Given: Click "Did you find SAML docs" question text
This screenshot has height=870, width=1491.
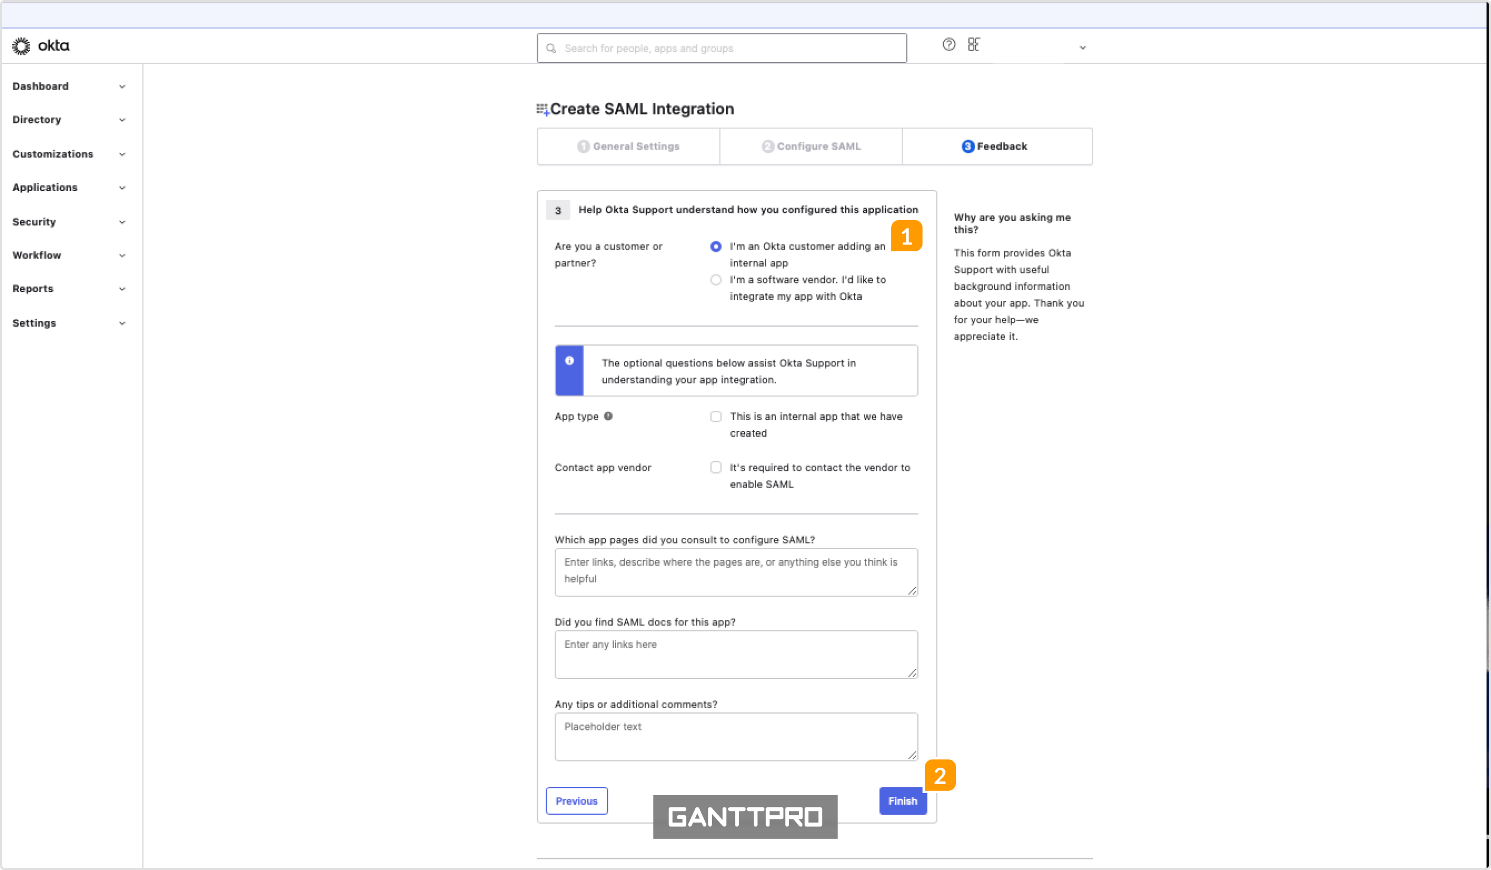Looking at the screenshot, I should [645, 622].
